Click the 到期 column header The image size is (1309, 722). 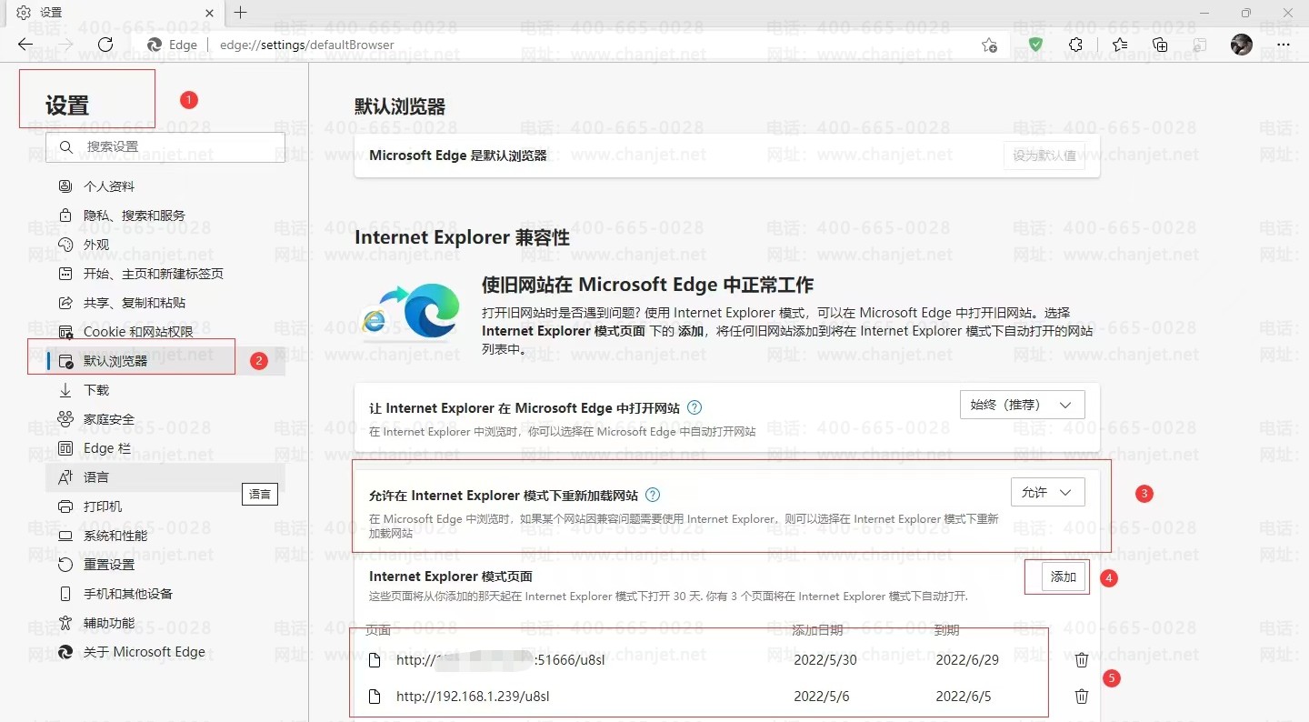coord(946,630)
